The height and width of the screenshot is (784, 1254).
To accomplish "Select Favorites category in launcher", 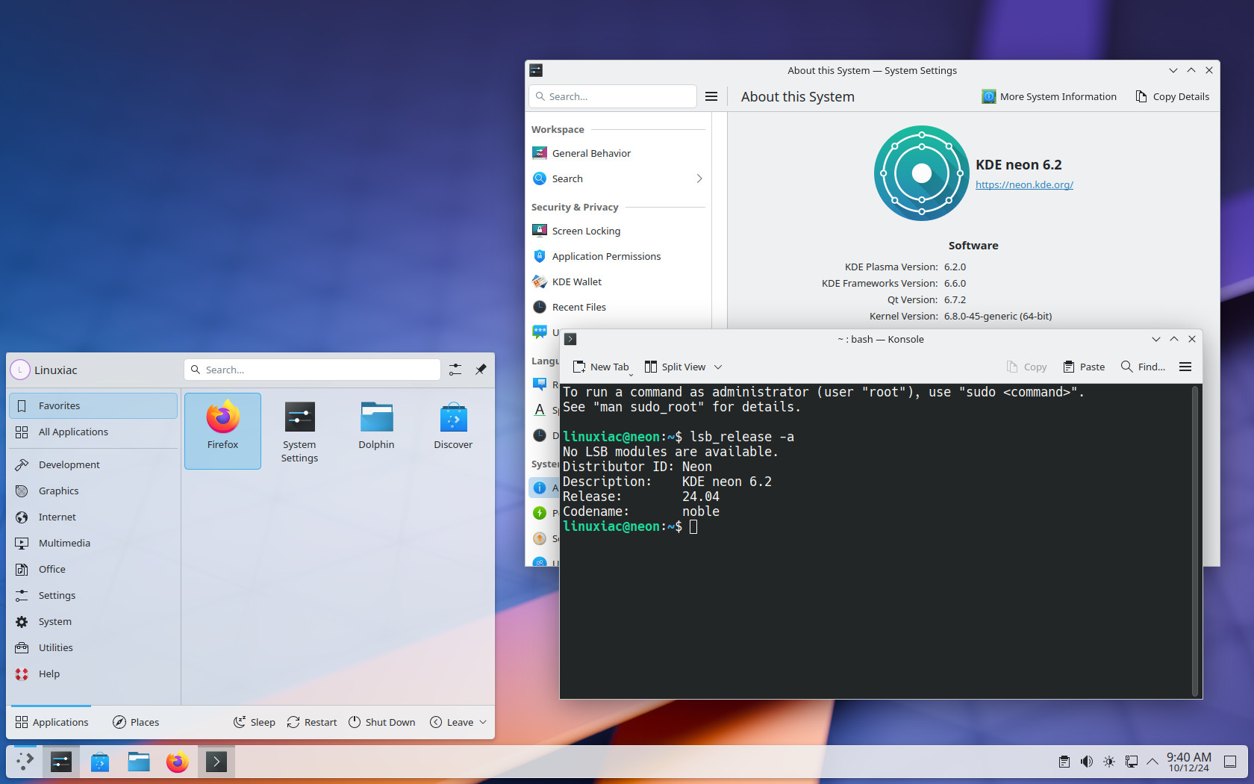I will [x=93, y=405].
